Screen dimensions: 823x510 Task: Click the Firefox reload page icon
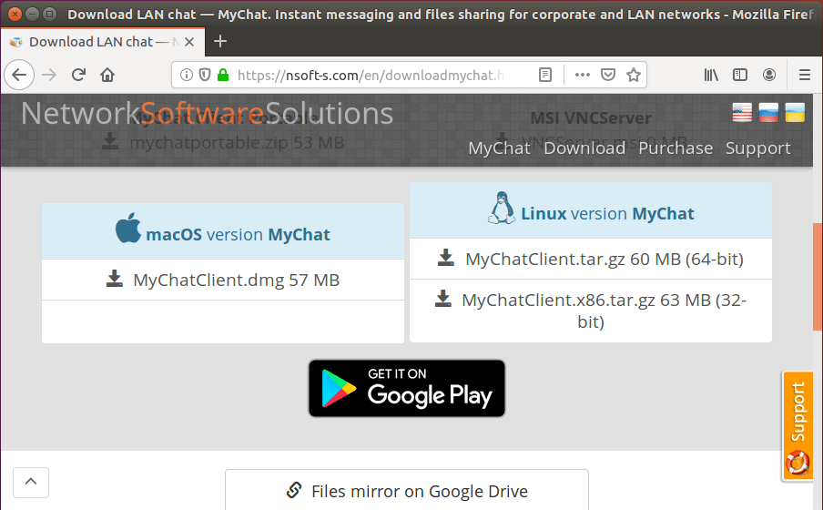click(x=78, y=75)
